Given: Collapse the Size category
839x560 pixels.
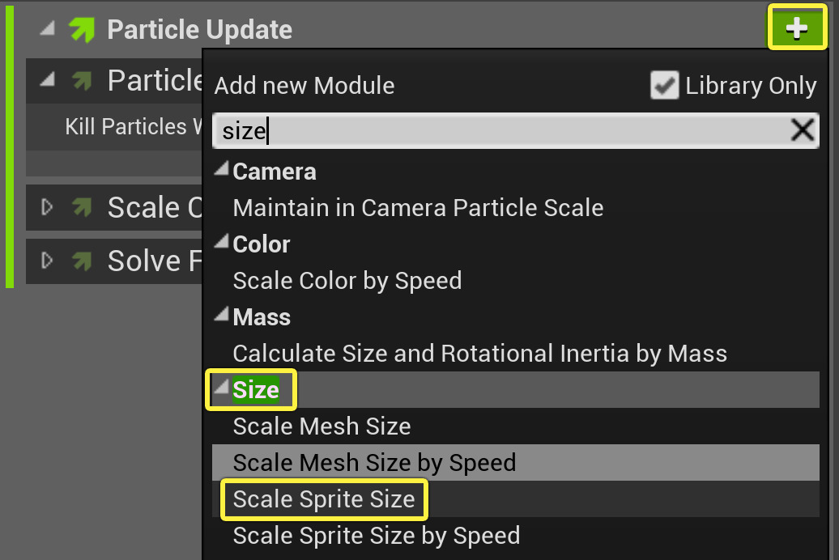Looking at the screenshot, I should 221,389.
